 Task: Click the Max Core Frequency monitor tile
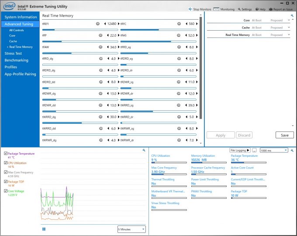[169, 171]
